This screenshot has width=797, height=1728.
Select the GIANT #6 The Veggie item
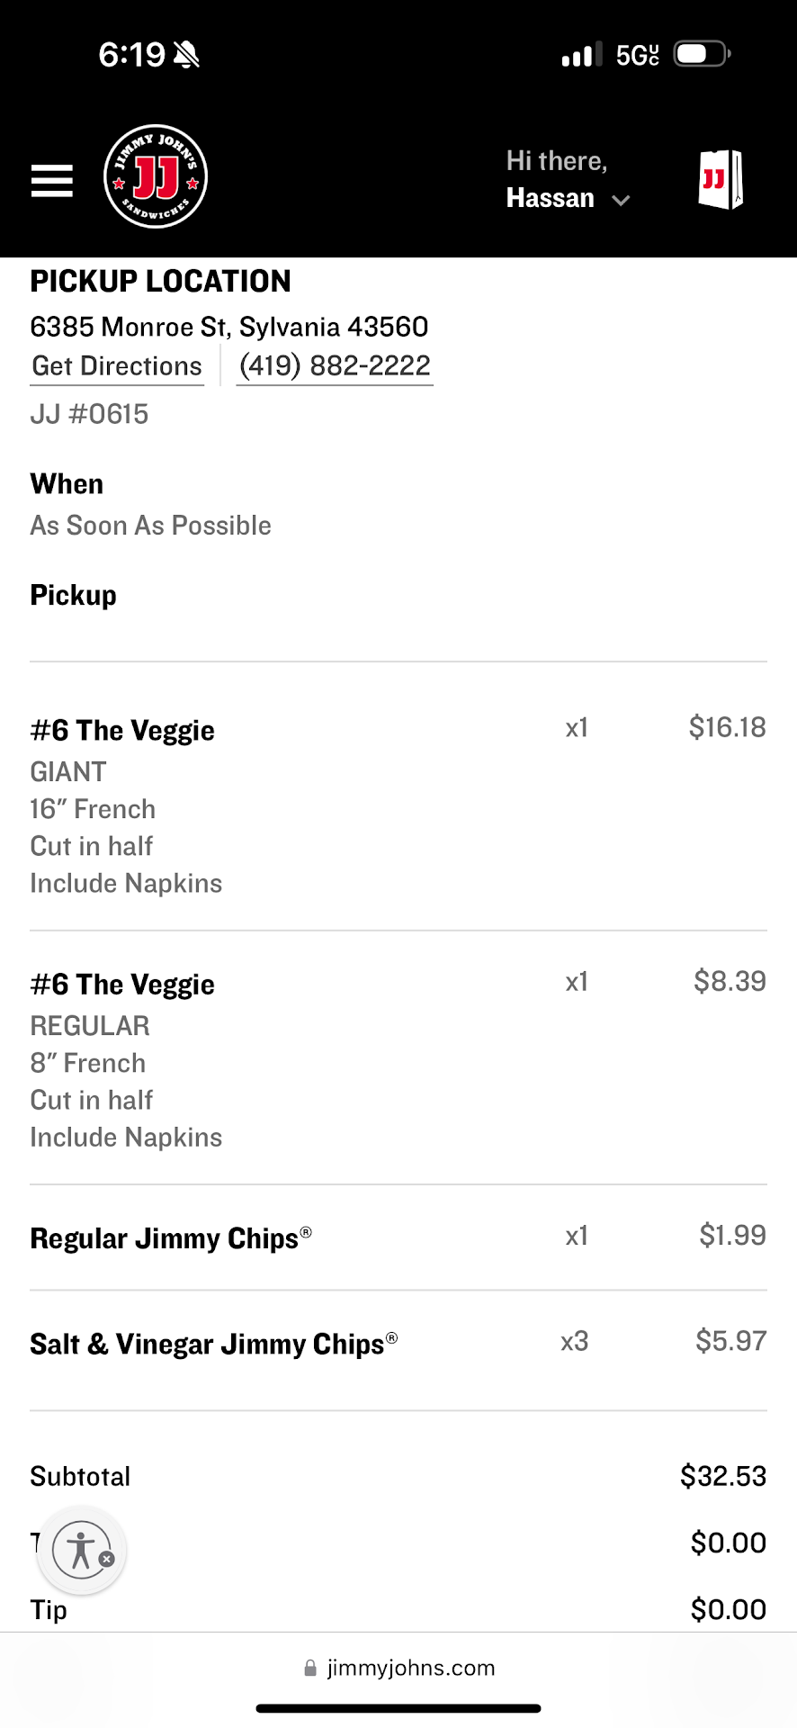click(122, 731)
